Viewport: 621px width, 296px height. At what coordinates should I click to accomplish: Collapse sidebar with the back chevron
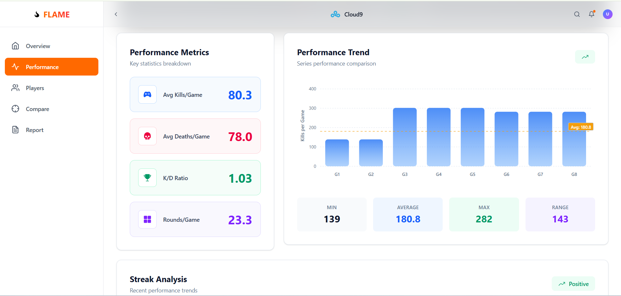point(116,14)
